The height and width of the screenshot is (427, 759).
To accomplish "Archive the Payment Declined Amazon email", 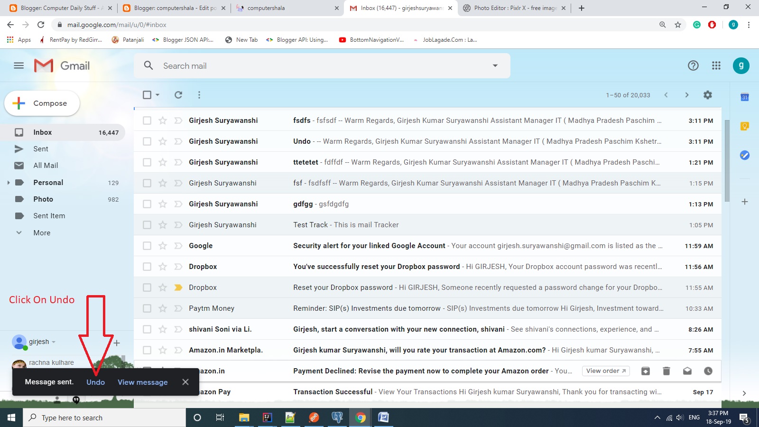I will click(x=646, y=371).
